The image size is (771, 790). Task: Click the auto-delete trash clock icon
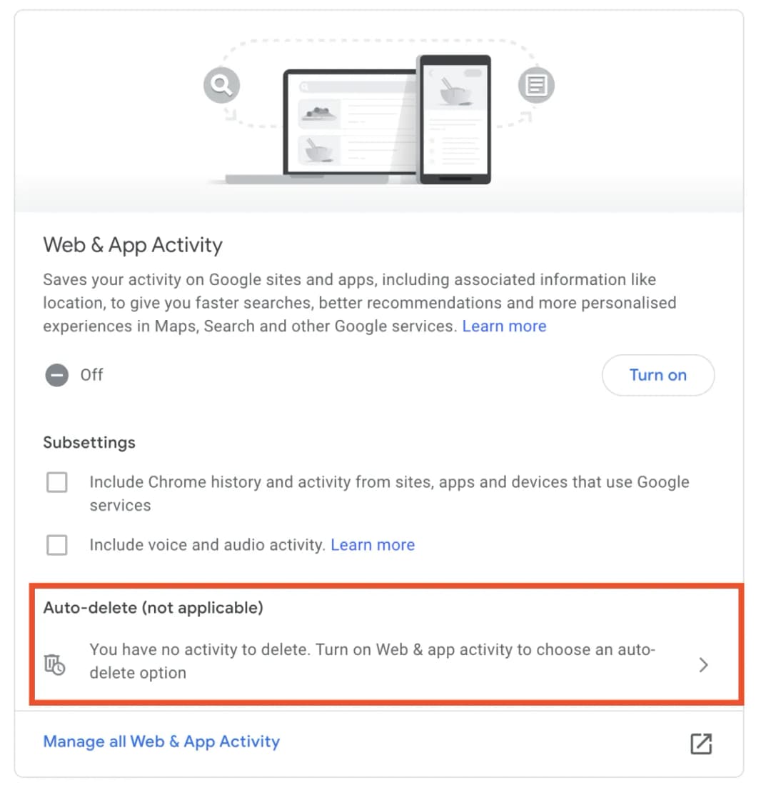55,664
